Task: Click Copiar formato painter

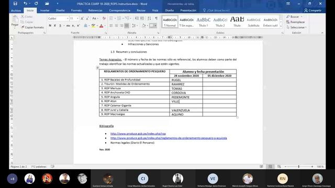Action: pyautogui.click(x=32, y=27)
